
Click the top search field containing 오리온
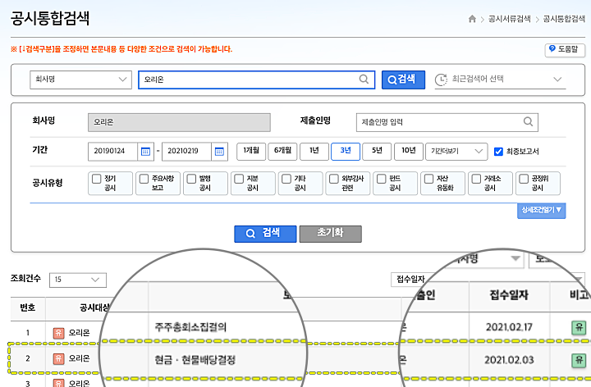(256, 80)
